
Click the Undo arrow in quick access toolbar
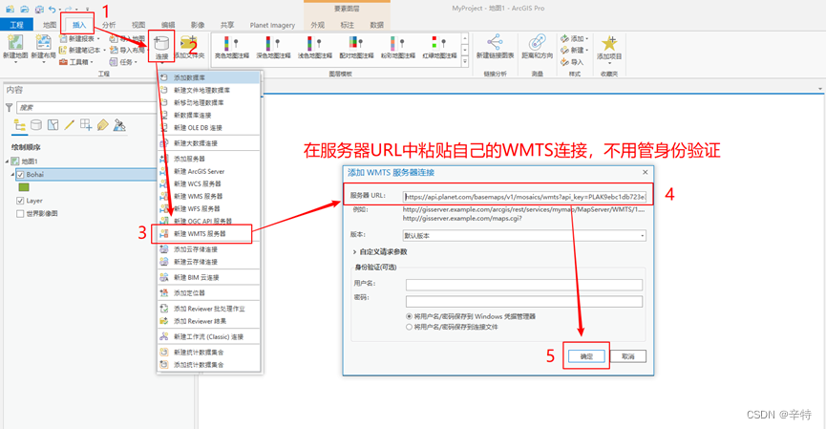tap(52, 9)
